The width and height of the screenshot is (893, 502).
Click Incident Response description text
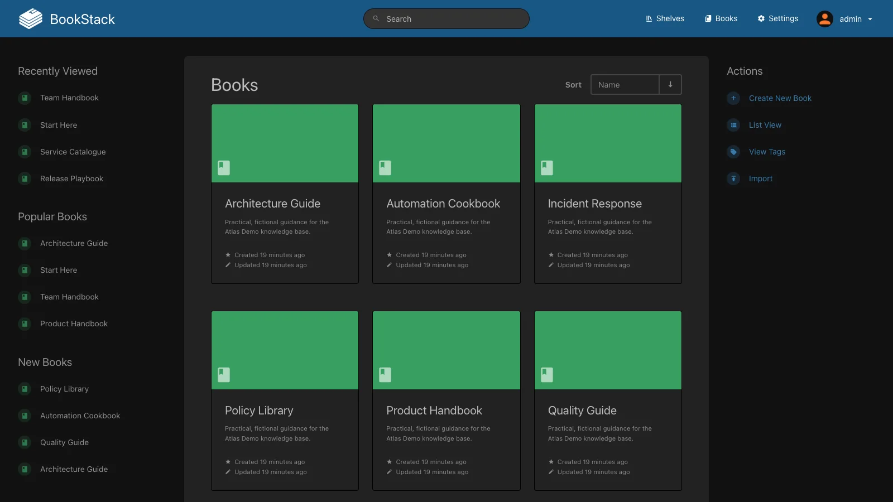tap(599, 227)
